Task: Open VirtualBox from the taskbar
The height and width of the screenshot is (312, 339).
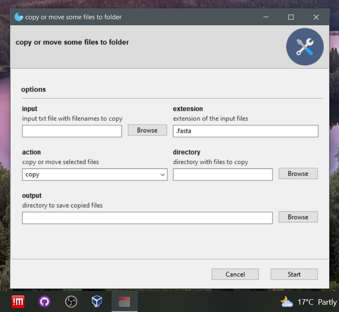Action: (97, 302)
